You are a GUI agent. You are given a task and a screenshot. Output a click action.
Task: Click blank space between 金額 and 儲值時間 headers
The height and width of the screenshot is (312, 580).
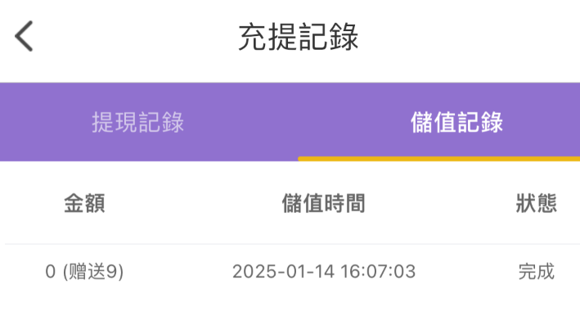194,203
